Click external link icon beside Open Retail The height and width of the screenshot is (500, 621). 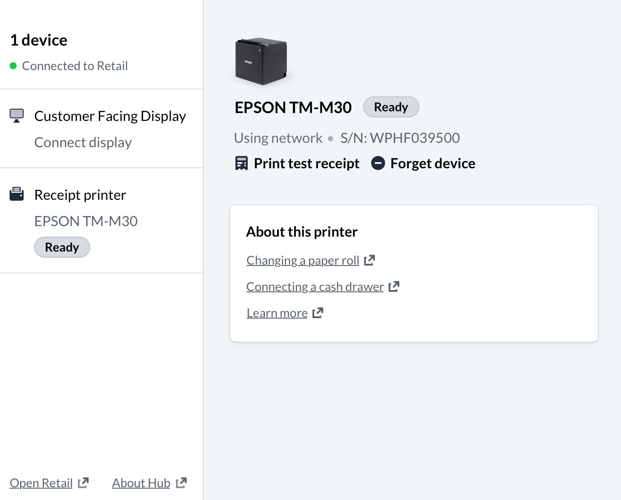pyautogui.click(x=84, y=483)
